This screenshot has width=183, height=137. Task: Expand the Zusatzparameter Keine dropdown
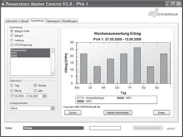click(53, 108)
